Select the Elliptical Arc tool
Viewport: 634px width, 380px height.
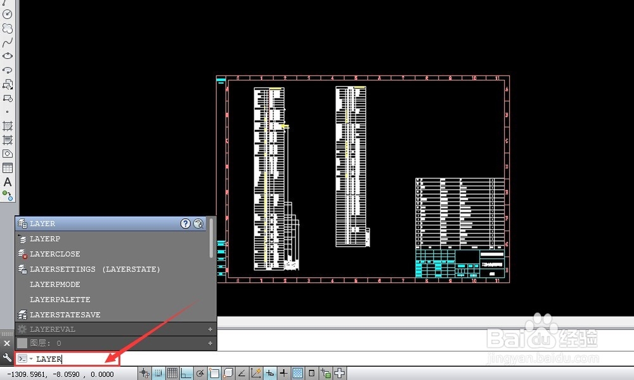click(7, 70)
